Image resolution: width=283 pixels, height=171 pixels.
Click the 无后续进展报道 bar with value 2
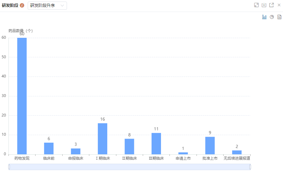click(x=237, y=152)
